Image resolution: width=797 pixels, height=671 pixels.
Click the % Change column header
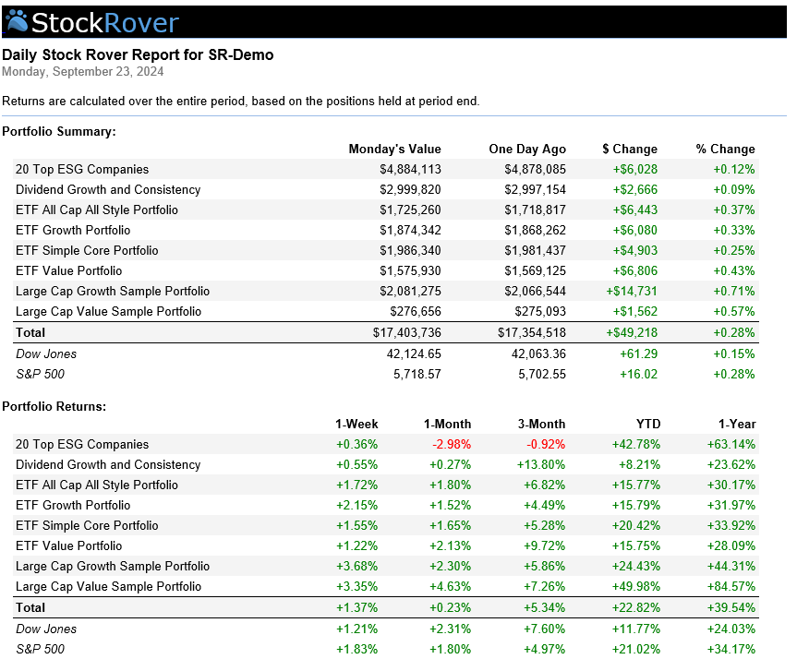725,149
